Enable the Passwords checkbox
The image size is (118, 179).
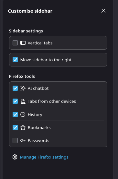coord(15,140)
